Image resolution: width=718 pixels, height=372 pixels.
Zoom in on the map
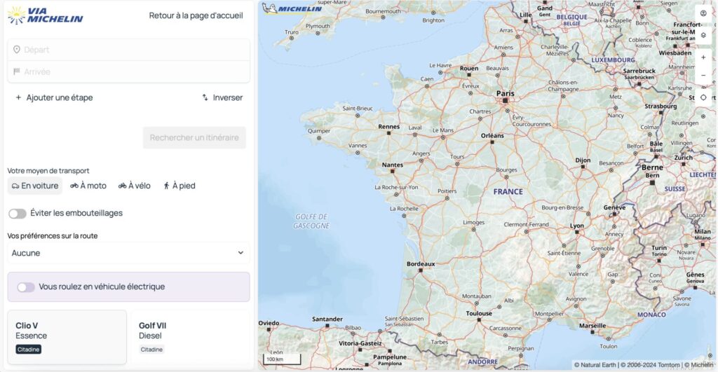[x=703, y=57]
